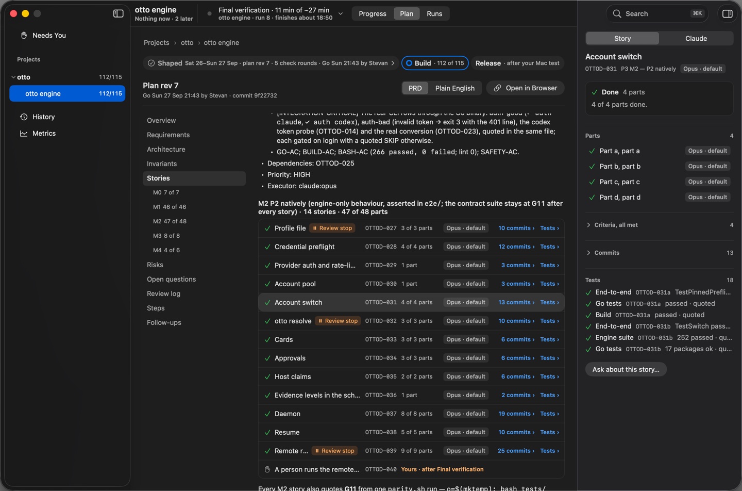Switch document view to PRD
This screenshot has height=491, width=742.
415,88
